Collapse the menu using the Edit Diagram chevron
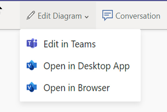167x112 pixels. click(87, 17)
